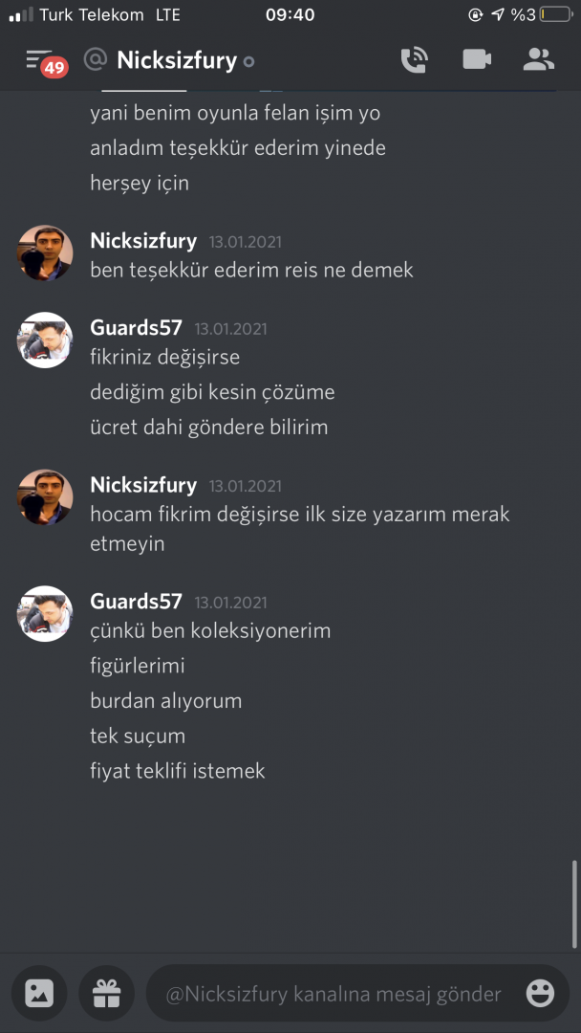Tap the battery indicator in status bar
This screenshot has width=581, height=1033.
coord(556,14)
